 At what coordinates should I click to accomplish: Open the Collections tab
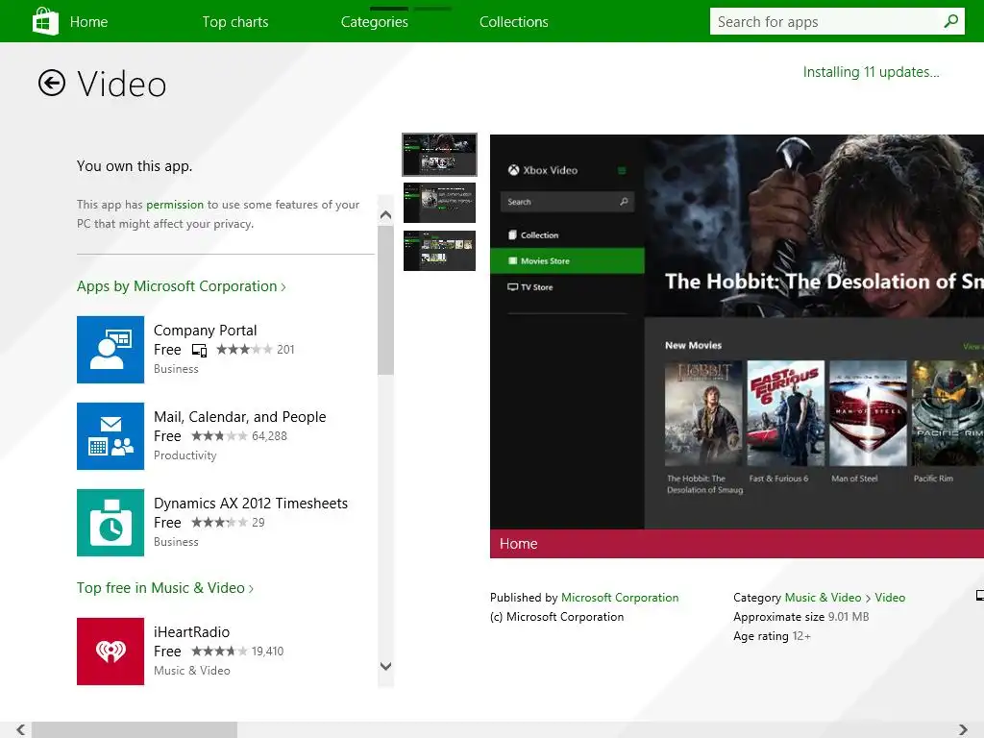click(x=514, y=22)
